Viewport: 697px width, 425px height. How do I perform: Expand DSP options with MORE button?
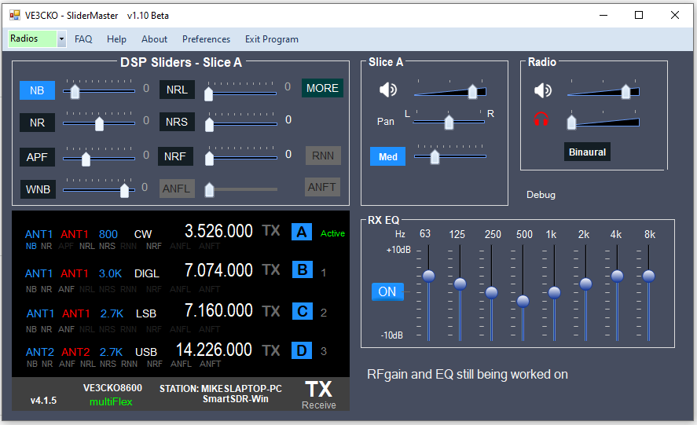322,88
